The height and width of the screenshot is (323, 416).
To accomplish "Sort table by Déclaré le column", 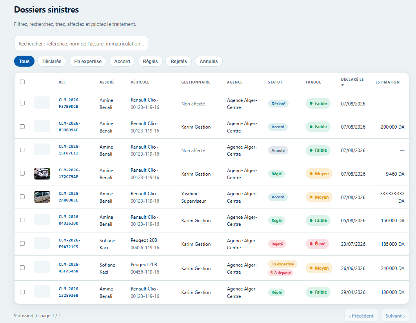I will coord(352,79).
